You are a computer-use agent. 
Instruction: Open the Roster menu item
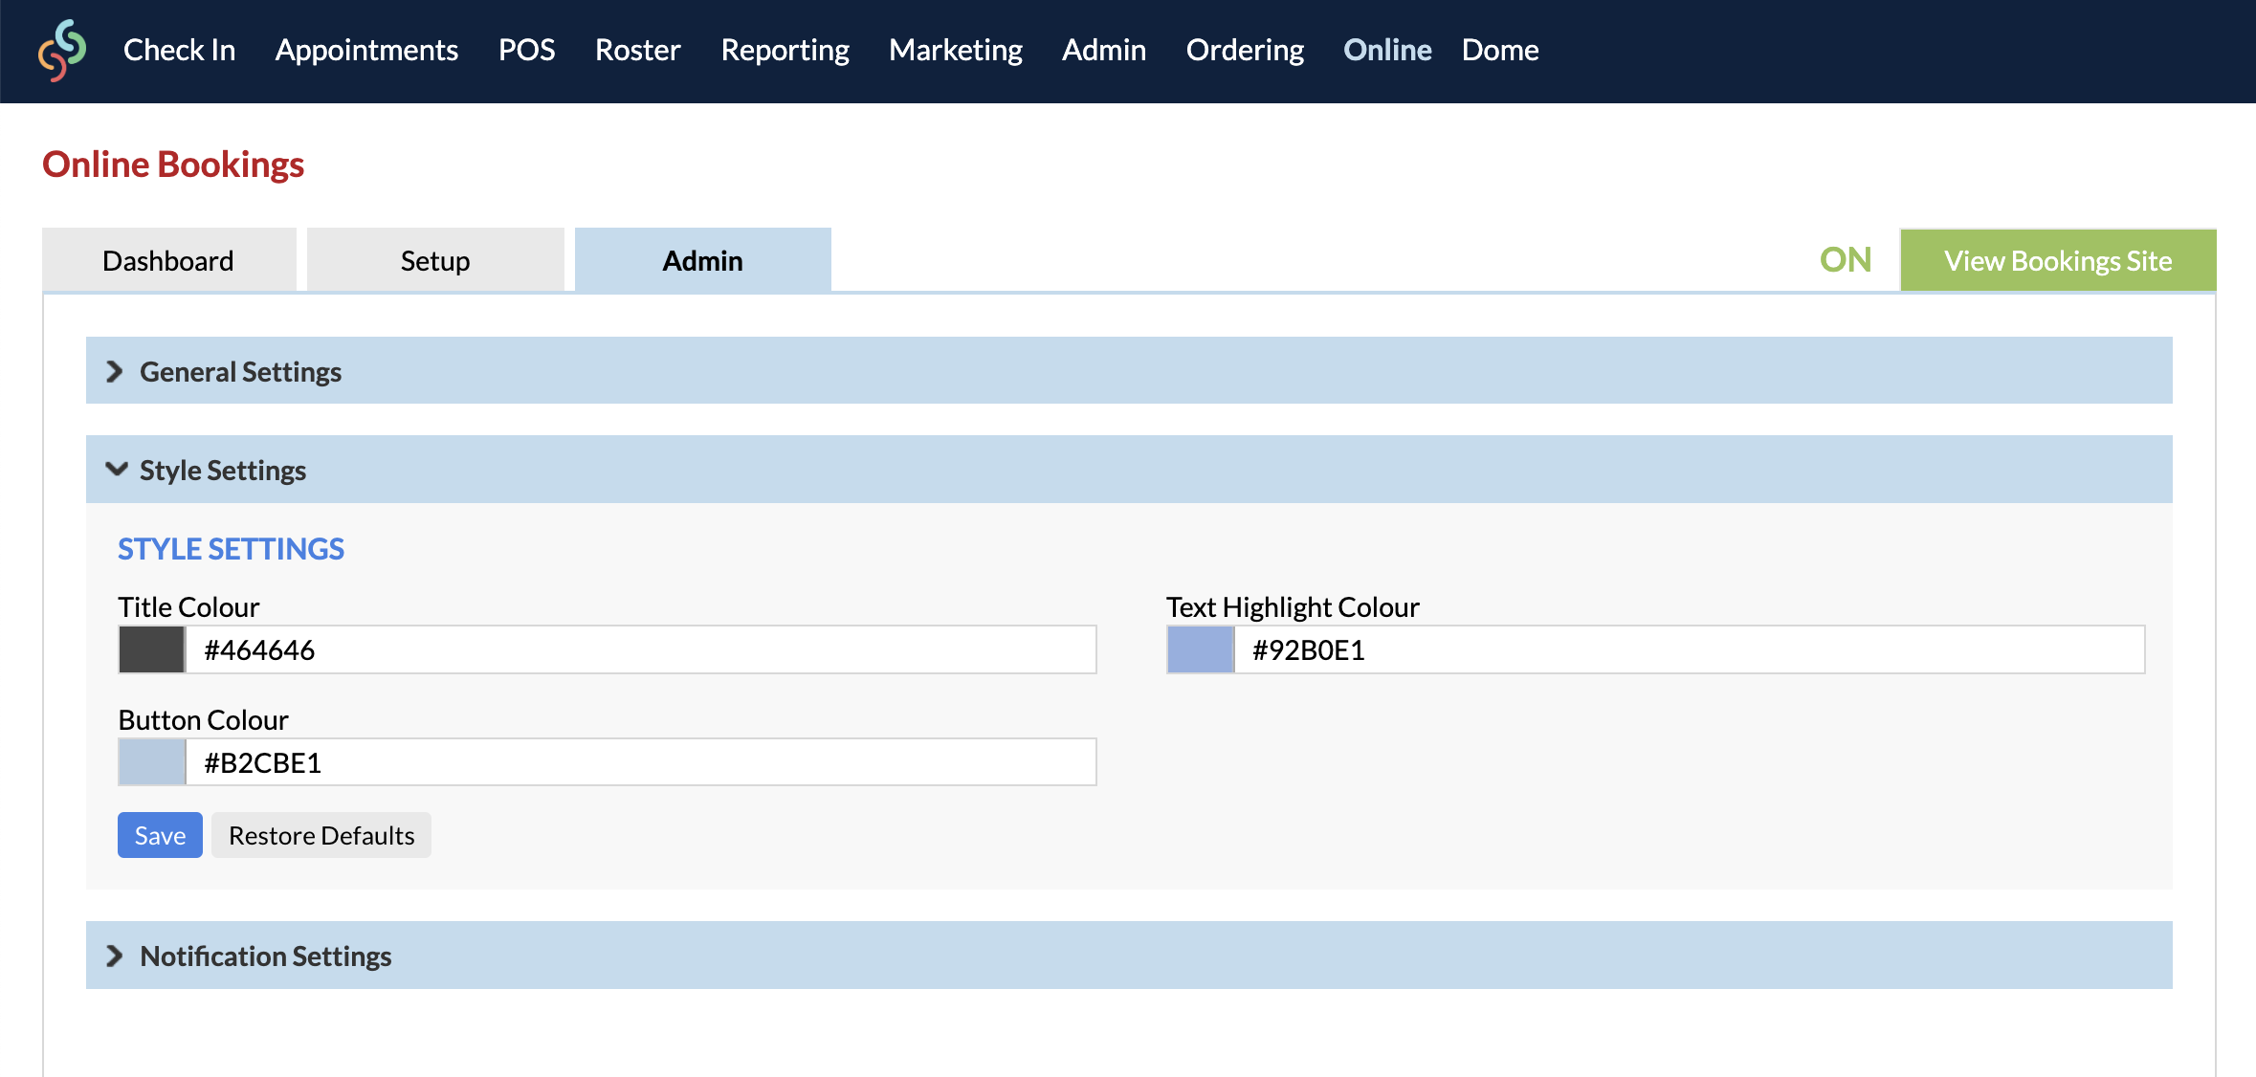click(x=637, y=50)
